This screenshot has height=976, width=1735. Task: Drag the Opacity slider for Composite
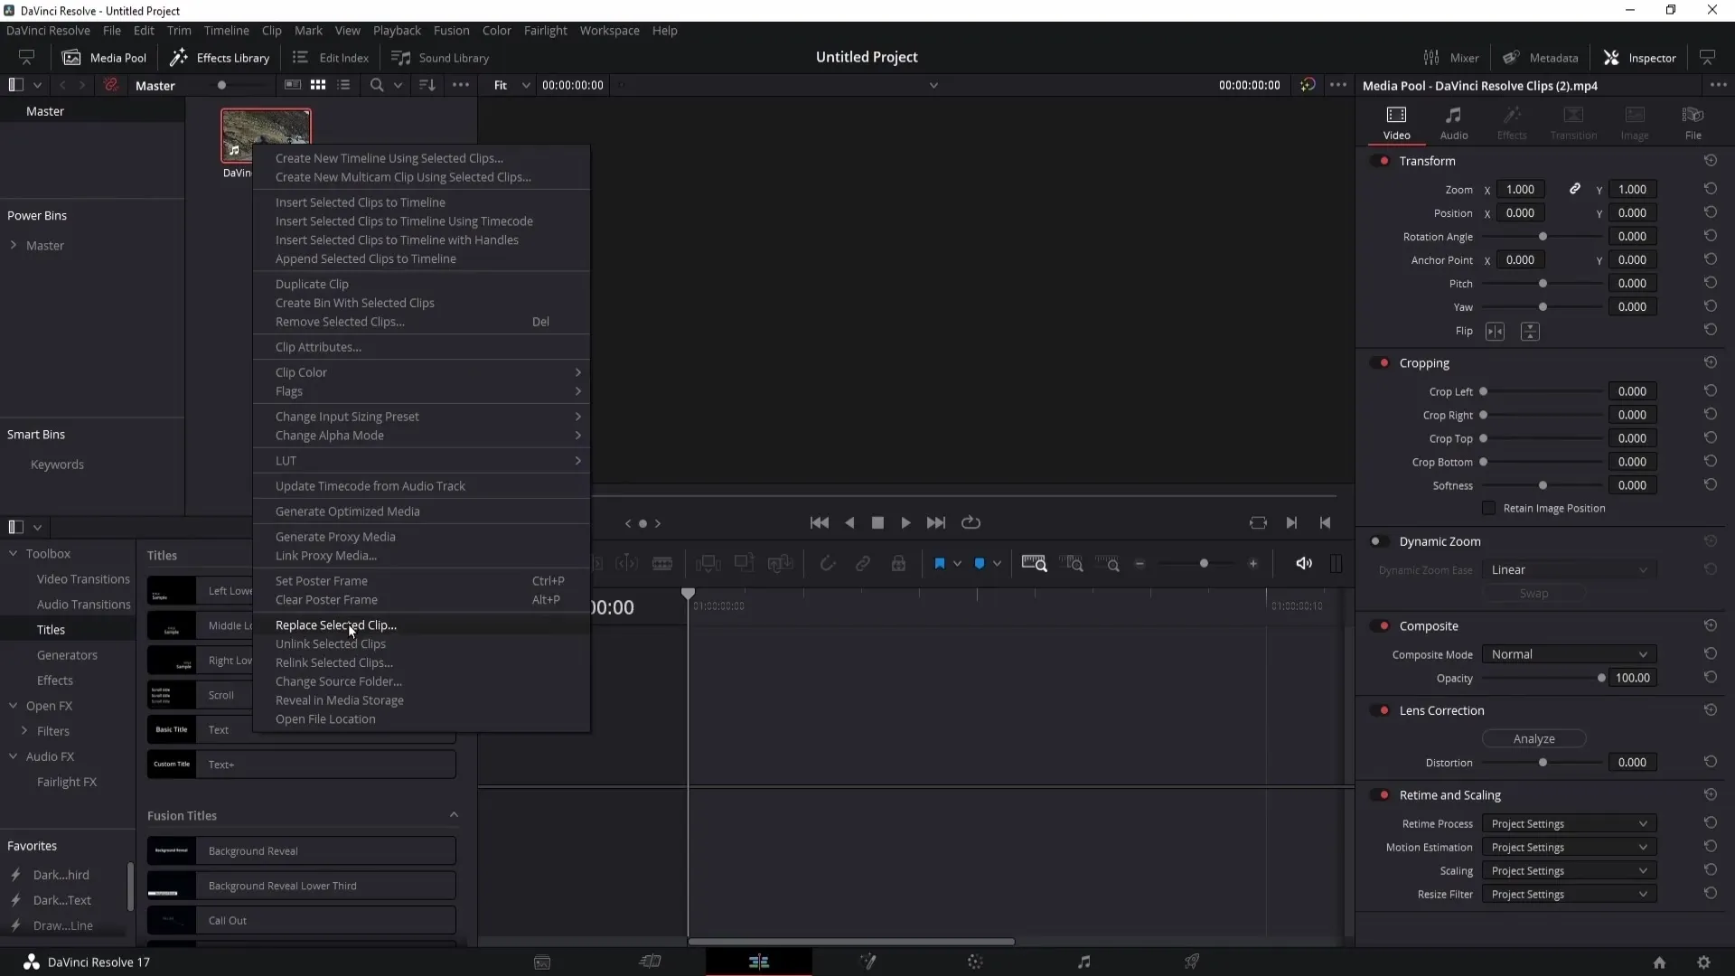pos(1601,678)
